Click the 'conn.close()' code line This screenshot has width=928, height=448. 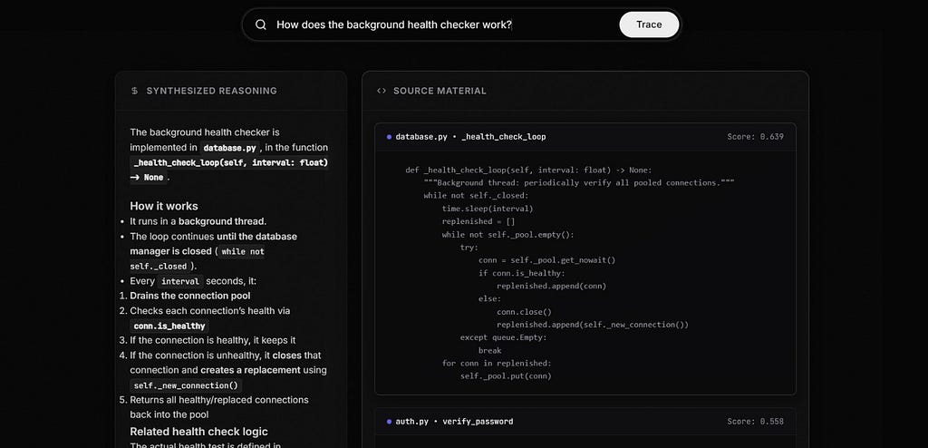pos(524,312)
